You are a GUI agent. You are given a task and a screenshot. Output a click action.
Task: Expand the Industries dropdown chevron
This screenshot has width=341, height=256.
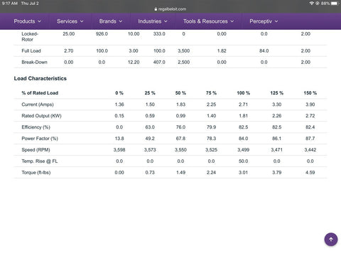point(166,21)
